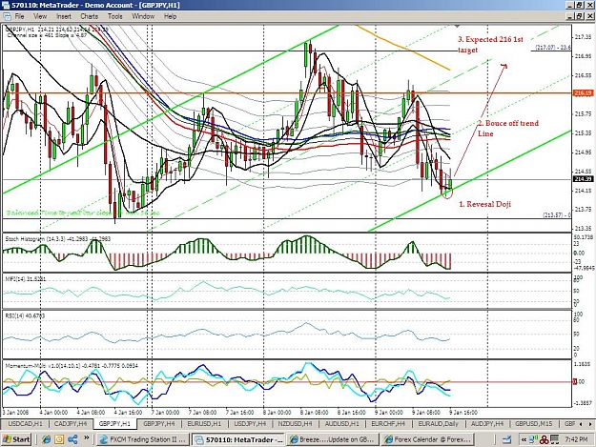Screen dimensions: 596x447
Task: Open FXCM Trading Station II from the taskbar
Action: pyautogui.click(x=142, y=439)
